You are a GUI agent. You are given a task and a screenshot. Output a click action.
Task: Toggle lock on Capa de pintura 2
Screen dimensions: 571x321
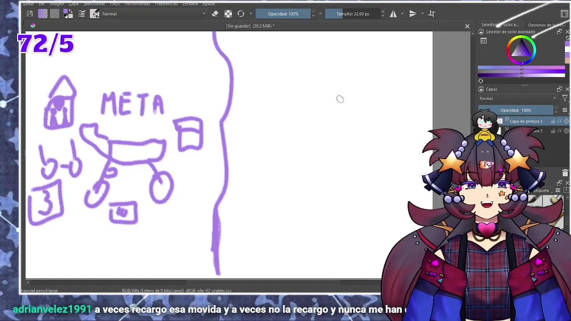[553, 131]
